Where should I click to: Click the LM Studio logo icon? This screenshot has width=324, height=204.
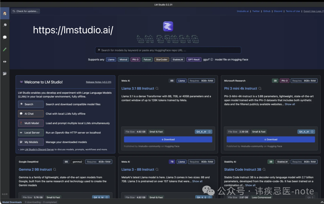[x=168, y=26]
